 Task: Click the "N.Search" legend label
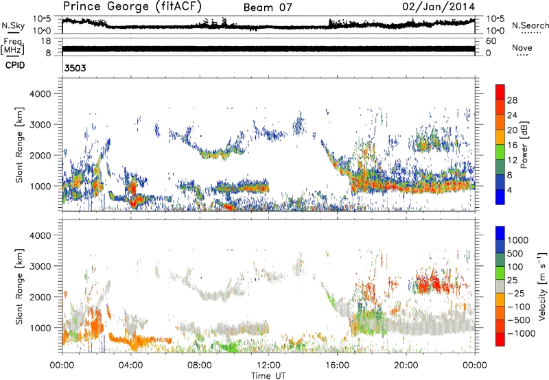(530, 25)
